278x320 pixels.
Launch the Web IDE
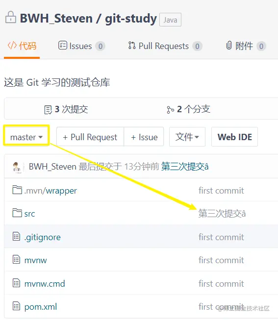point(234,137)
